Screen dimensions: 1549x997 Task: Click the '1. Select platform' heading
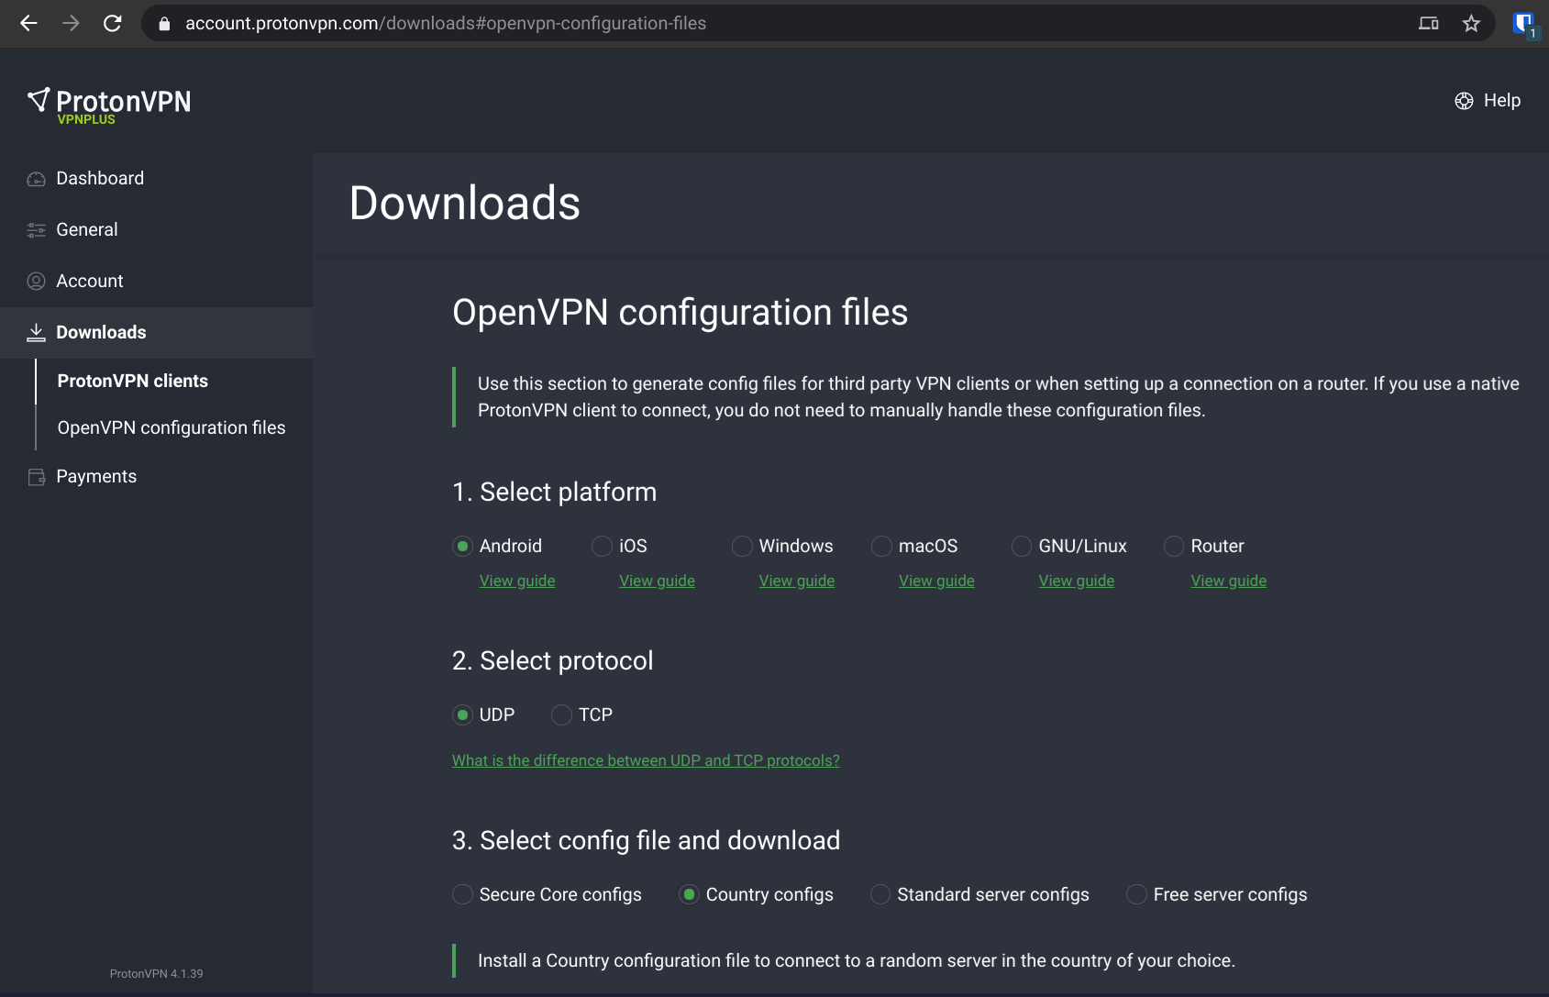tap(555, 493)
